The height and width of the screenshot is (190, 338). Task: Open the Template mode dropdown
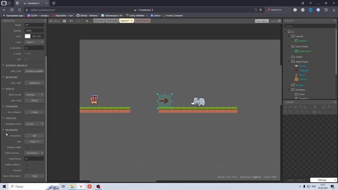pos(34,124)
